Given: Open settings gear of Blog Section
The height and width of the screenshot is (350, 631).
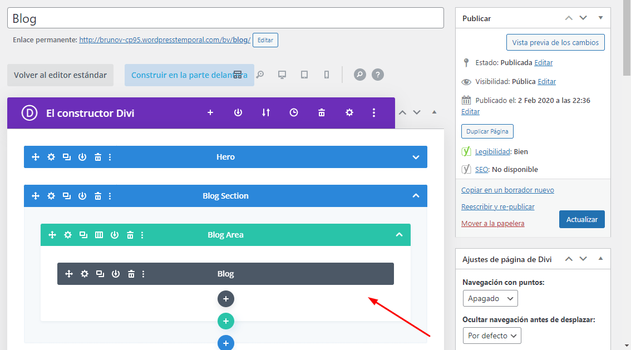Looking at the screenshot, I should [x=51, y=196].
